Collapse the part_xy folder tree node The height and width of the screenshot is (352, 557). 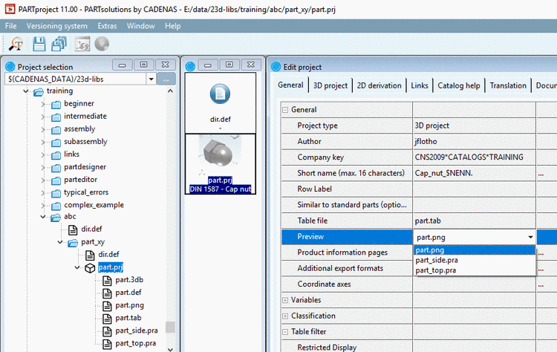pyautogui.click(x=60, y=242)
